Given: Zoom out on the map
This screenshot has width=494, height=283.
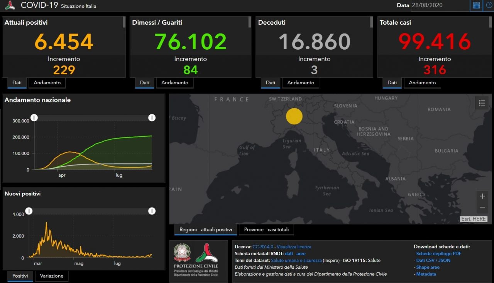Looking at the screenshot, I should [482, 208].
